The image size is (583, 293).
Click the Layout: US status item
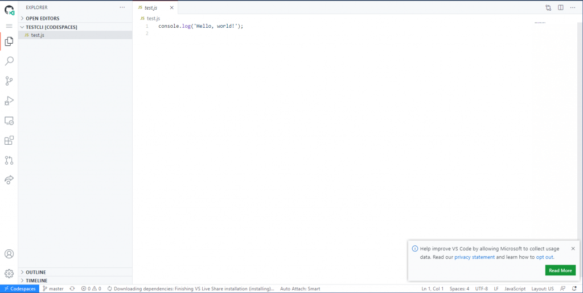[543, 288]
